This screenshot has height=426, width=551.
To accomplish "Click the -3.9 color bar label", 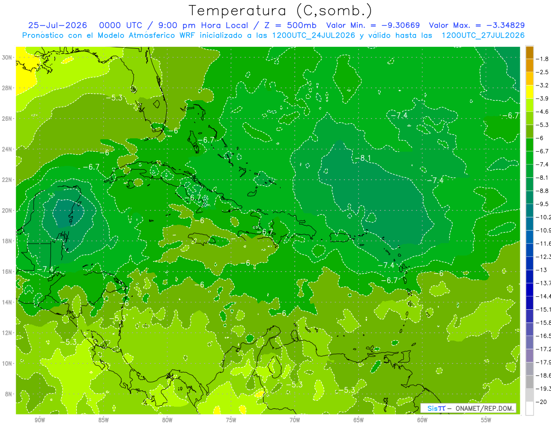I will (x=542, y=98).
